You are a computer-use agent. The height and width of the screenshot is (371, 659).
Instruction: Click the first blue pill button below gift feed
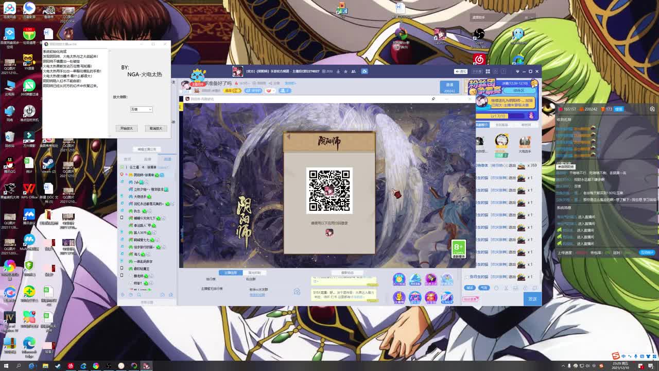point(470,288)
